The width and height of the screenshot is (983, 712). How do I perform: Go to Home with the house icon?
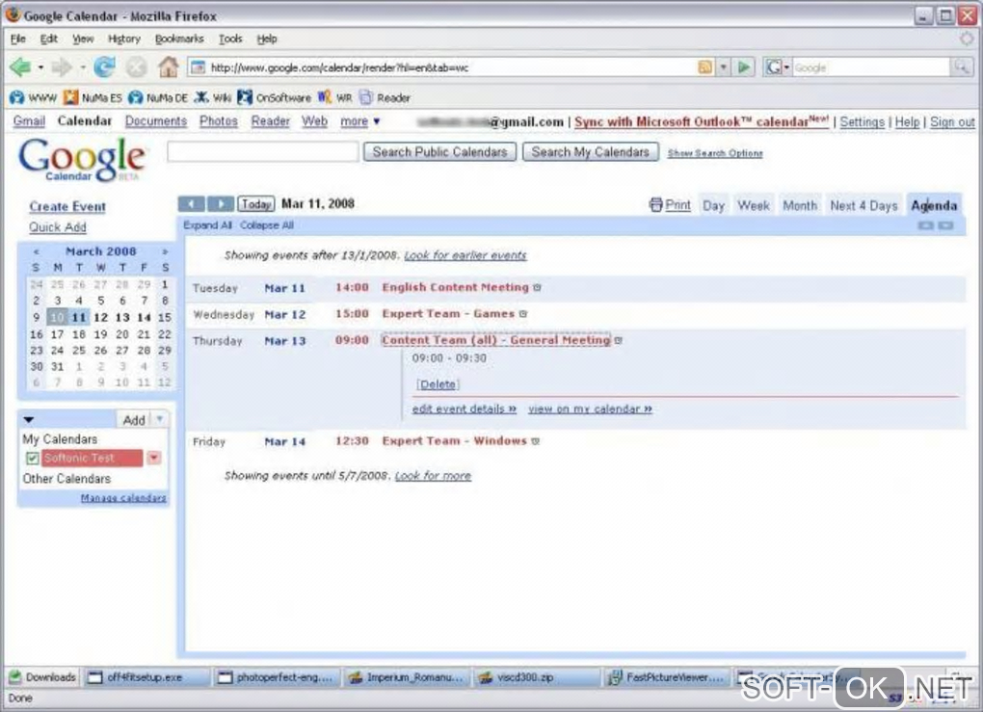coord(168,67)
